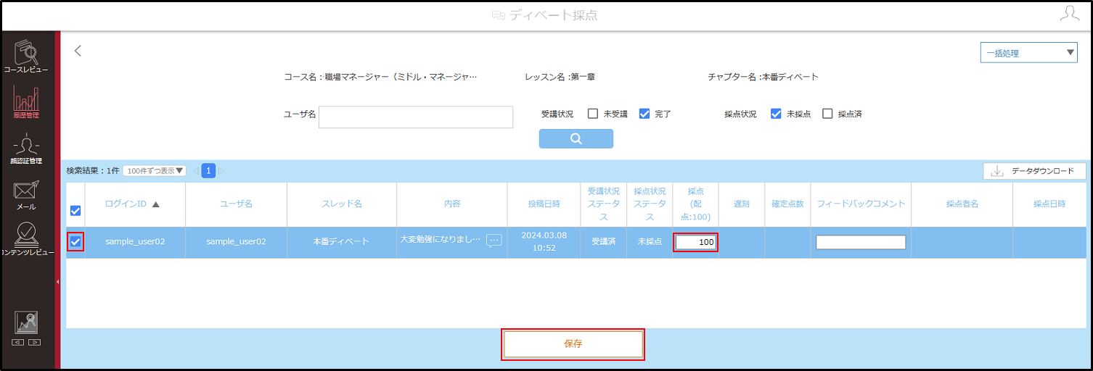Open the 一括処理 dropdown

(x=1028, y=53)
